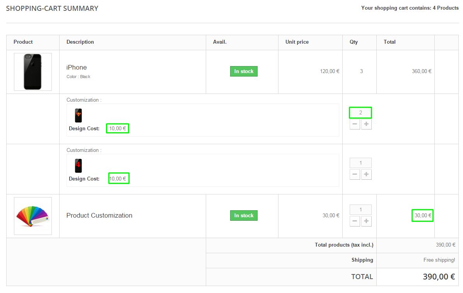Image resolution: width=463 pixels, height=293 pixels.
Task: Open the color fan product image
Action: pyautogui.click(x=32, y=216)
